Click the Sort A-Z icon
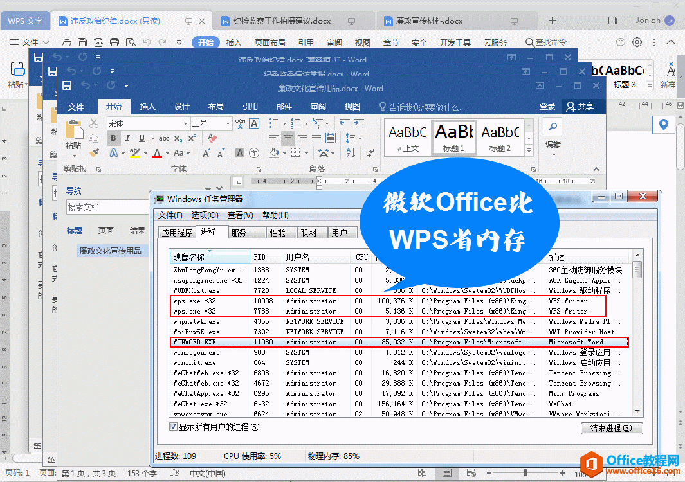This screenshot has width=685, height=482. [351, 153]
